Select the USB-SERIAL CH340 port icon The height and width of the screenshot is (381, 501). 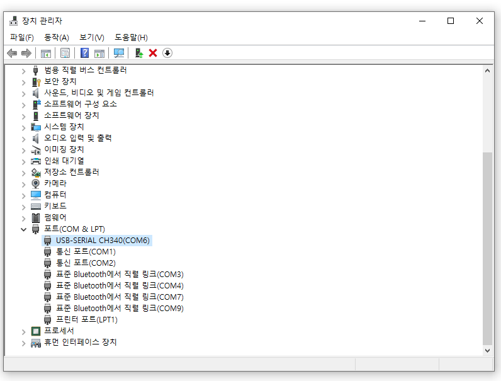pyautogui.click(x=48, y=241)
